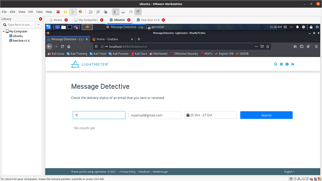Click the lock screen icon

[x=311, y=27]
